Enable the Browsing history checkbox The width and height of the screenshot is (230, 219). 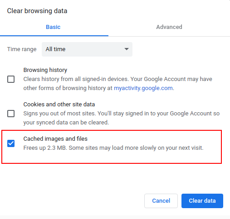click(x=11, y=79)
